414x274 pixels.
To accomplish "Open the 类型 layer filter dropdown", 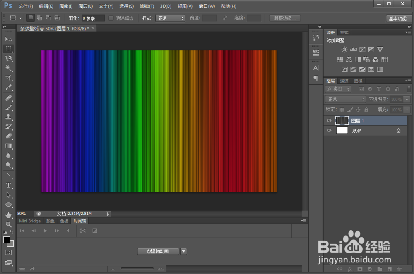I will click(338, 89).
